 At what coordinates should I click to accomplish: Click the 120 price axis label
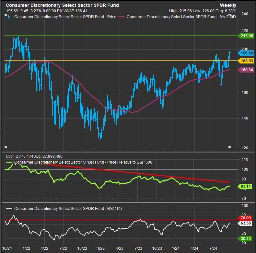point(245,148)
